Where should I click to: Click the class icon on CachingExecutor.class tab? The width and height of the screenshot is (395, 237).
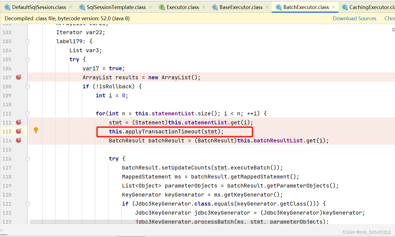point(345,7)
